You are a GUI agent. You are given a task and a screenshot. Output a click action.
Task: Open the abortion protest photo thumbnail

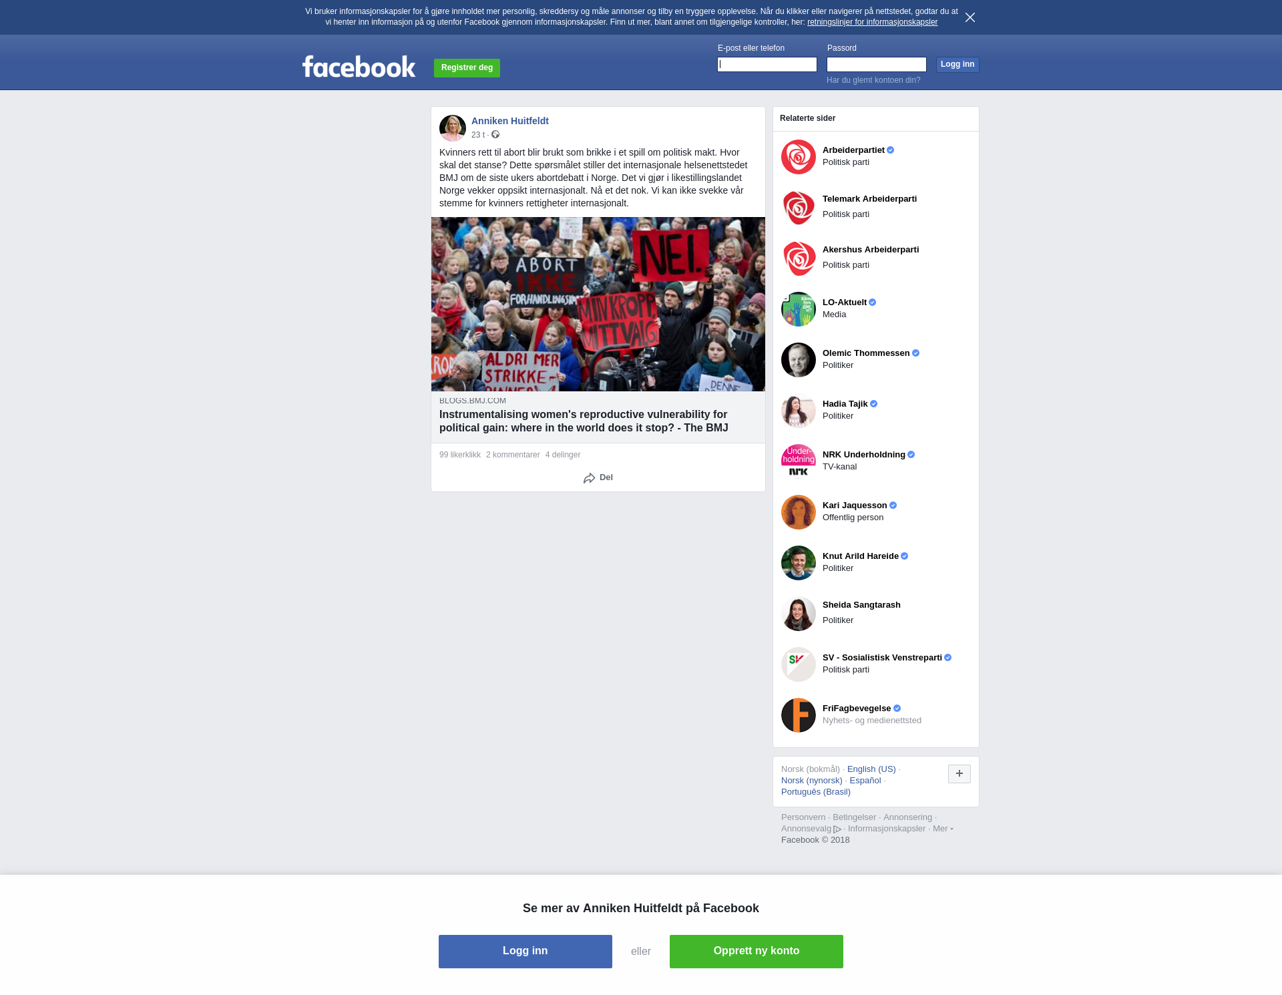point(598,304)
